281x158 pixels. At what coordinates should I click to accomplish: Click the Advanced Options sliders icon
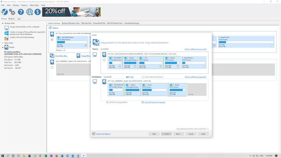[94, 134]
